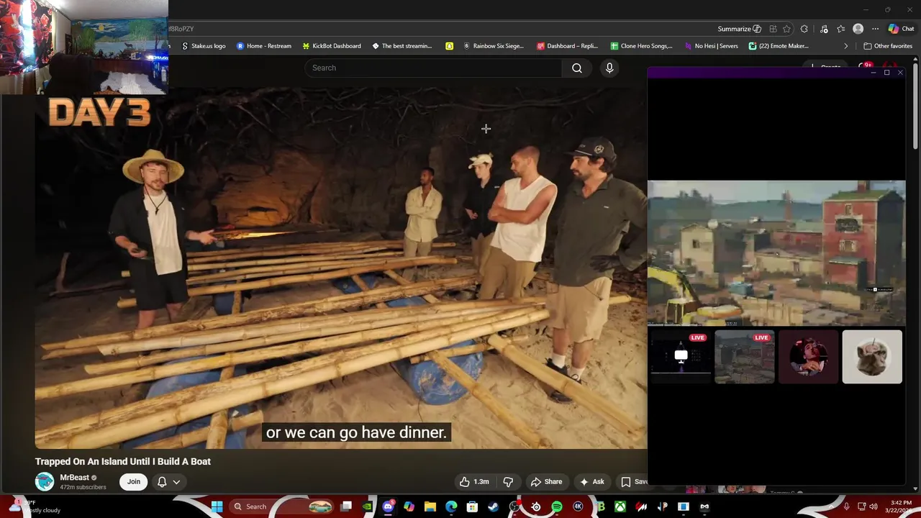Viewport: 921px width, 518px height.
Task: Open MrBeast channel avatar
Action: [45, 482]
